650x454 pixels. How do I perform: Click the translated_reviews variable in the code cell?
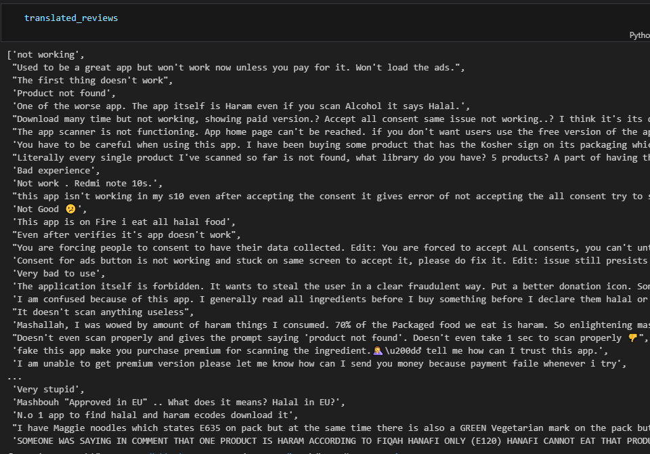tap(71, 18)
